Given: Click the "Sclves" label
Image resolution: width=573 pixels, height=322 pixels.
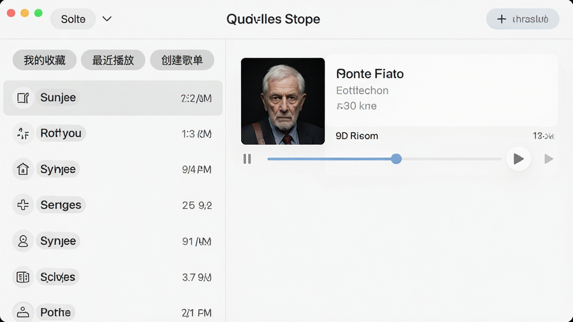Looking at the screenshot, I should pos(58,277).
